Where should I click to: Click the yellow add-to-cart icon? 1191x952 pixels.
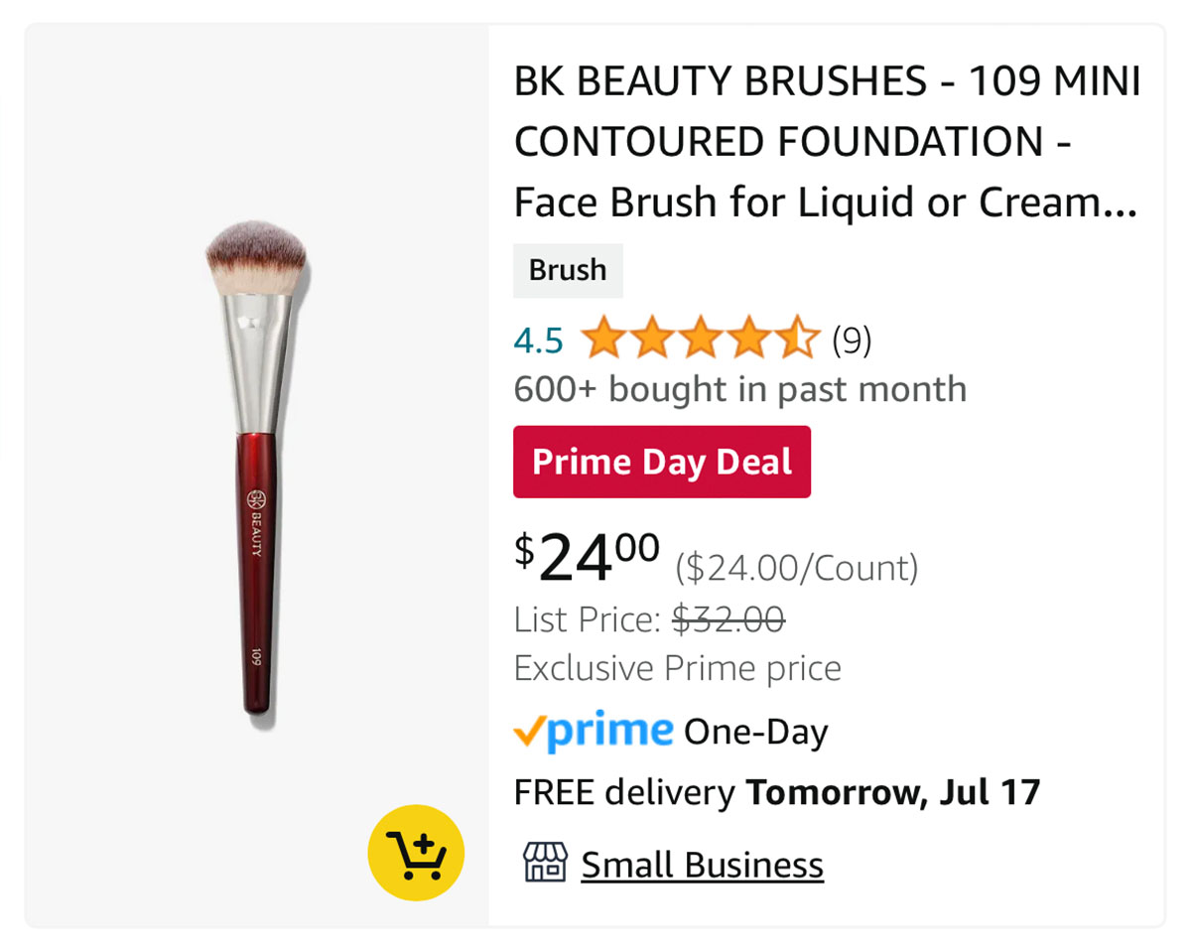pyautogui.click(x=416, y=853)
